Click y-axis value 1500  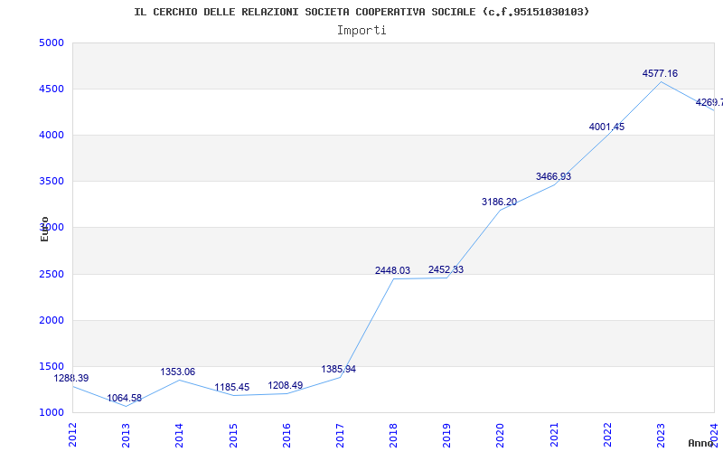point(52,366)
